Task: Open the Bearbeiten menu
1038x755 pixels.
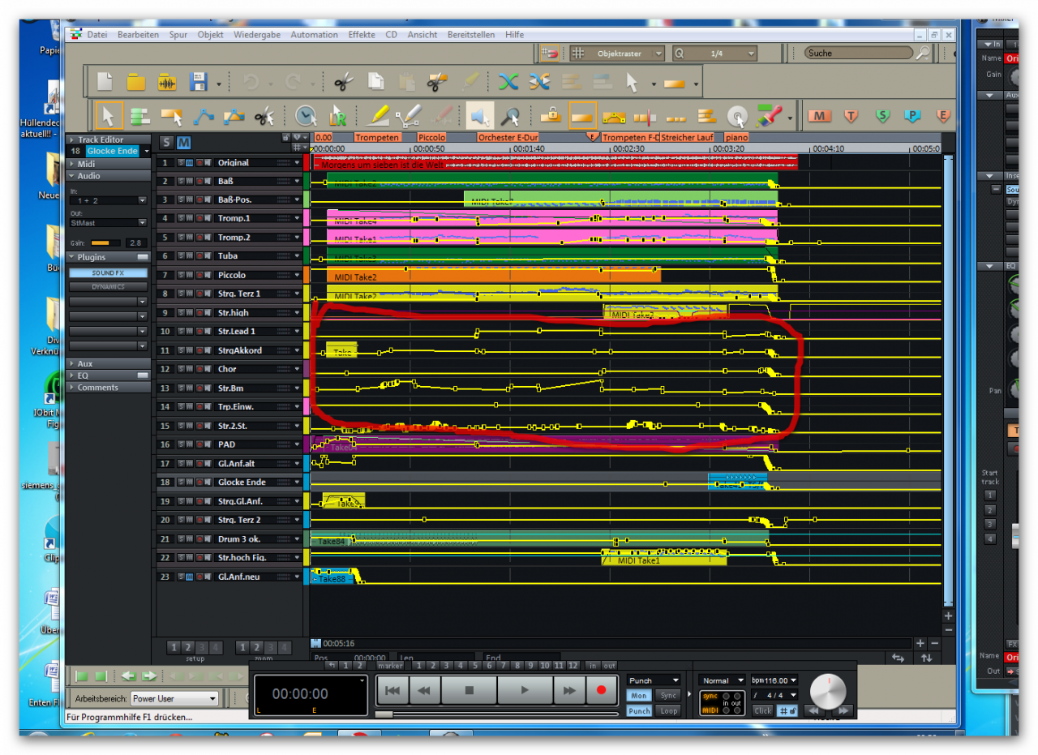Action: click(138, 35)
